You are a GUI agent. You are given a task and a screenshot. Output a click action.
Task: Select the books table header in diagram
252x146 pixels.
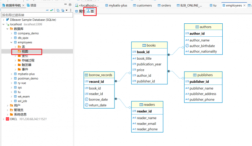pyautogui.click(x=149, y=45)
